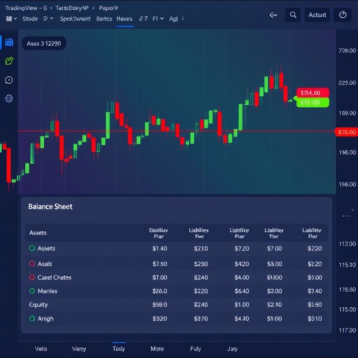
Task: Open the settings gear icon in sidebar
Action: tap(9, 99)
